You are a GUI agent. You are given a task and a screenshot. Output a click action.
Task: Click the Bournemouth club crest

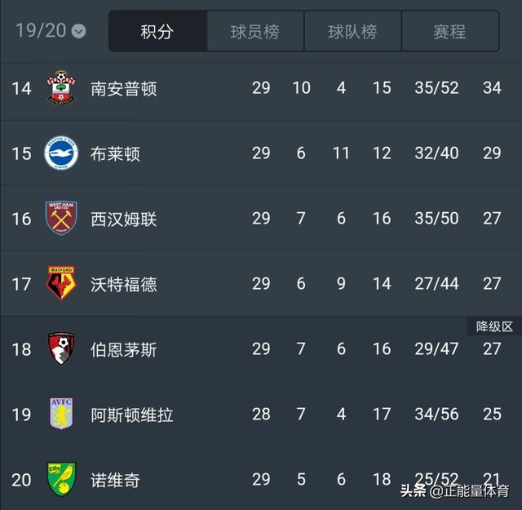[61, 349]
